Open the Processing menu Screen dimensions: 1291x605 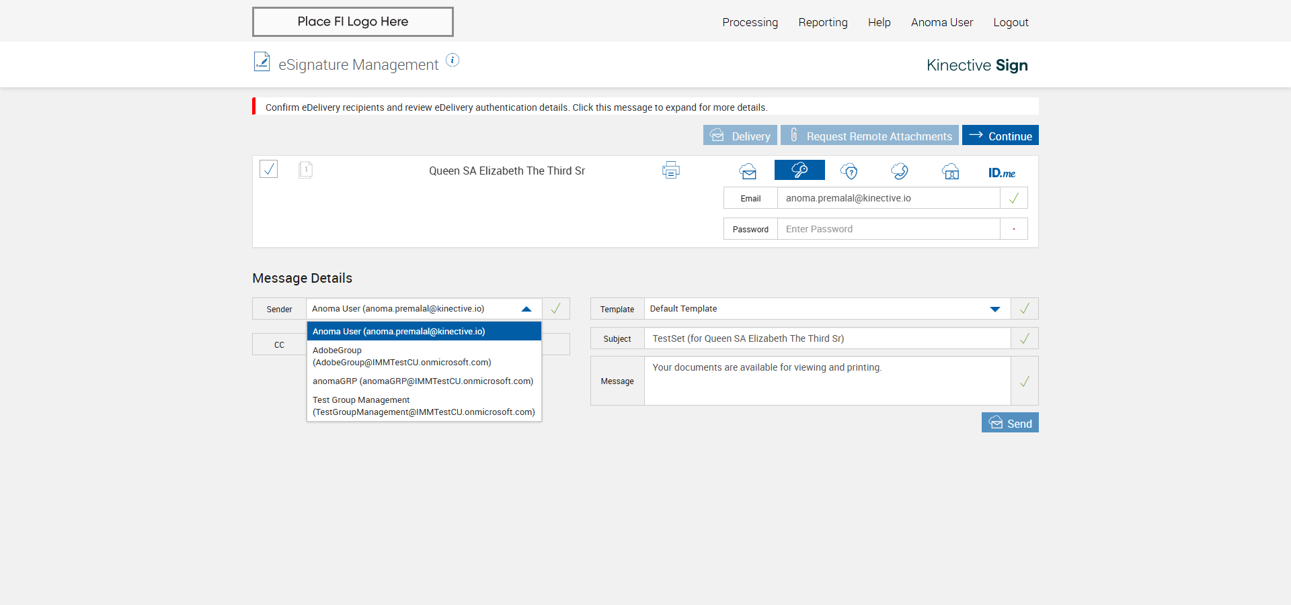pos(750,22)
